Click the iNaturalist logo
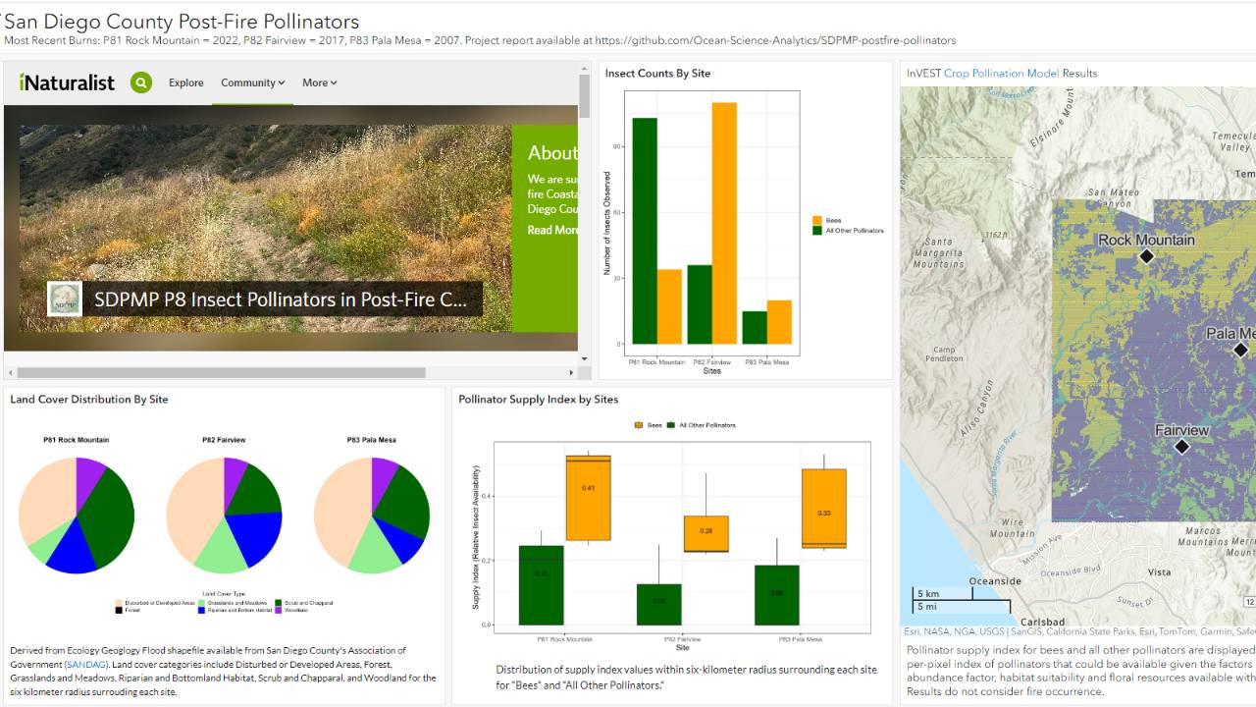Viewport: 1256px width, 707px height. point(66,82)
